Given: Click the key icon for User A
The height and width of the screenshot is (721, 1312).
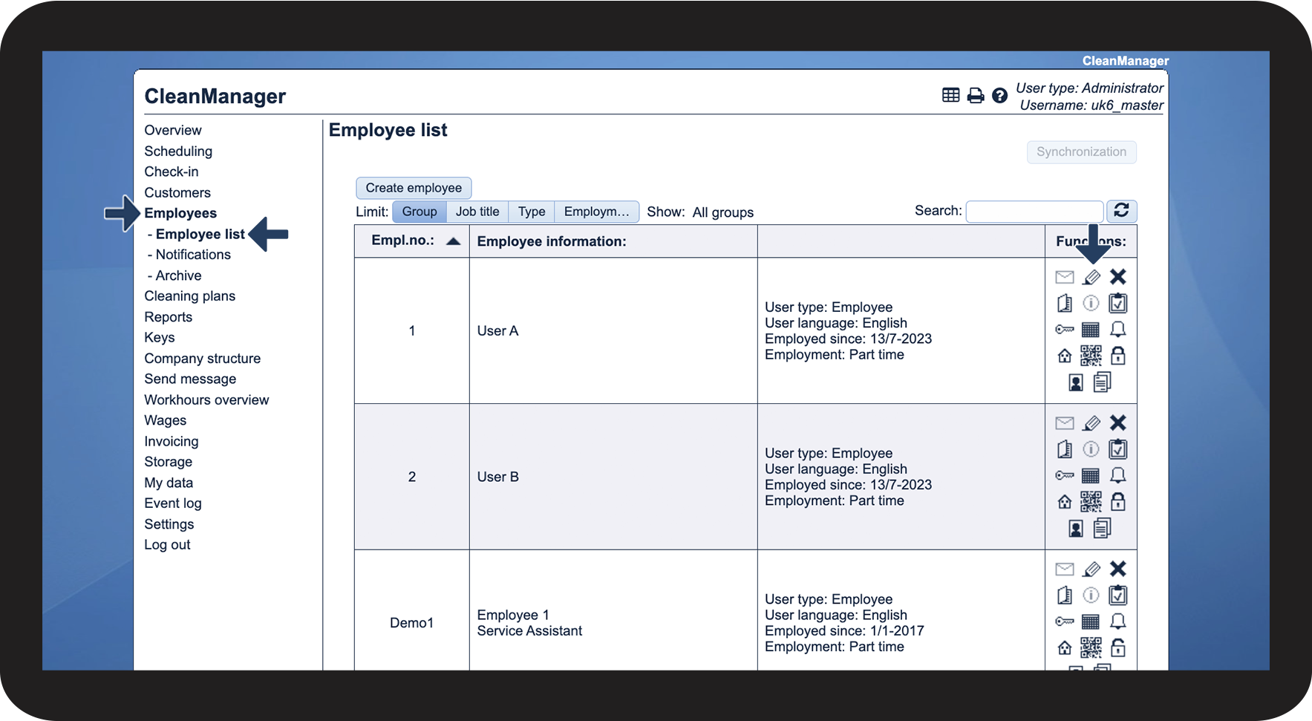Looking at the screenshot, I should click(1064, 330).
